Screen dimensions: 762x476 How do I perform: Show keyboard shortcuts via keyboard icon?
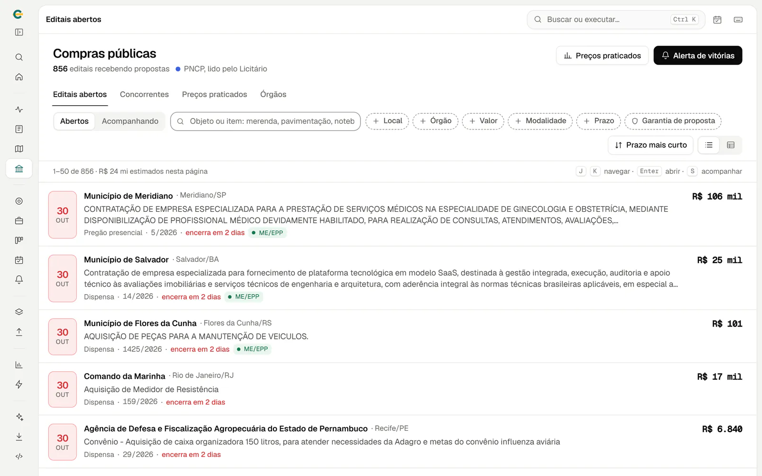[x=738, y=20]
